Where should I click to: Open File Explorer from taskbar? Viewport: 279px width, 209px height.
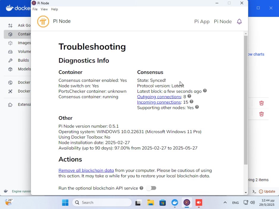[151, 202]
